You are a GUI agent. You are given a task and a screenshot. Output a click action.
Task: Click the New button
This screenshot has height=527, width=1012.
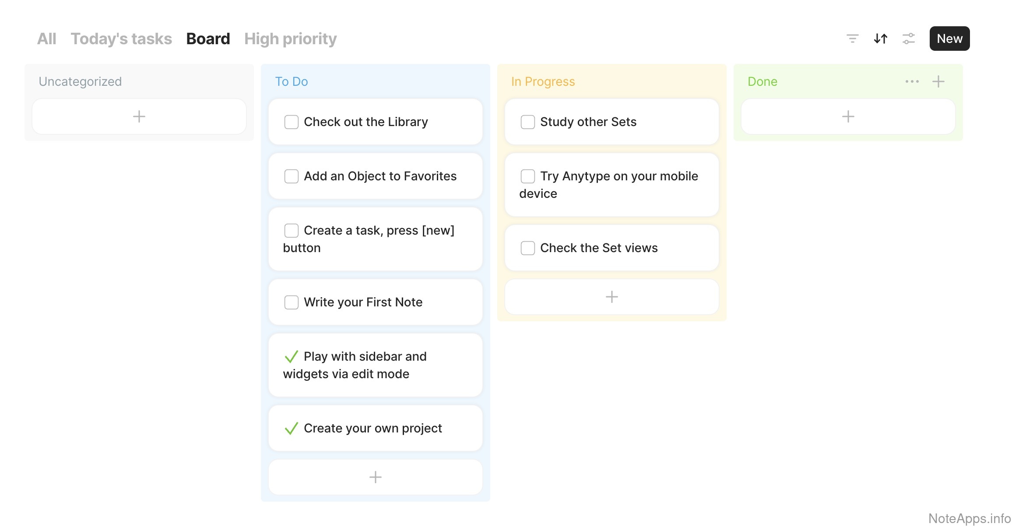(949, 39)
